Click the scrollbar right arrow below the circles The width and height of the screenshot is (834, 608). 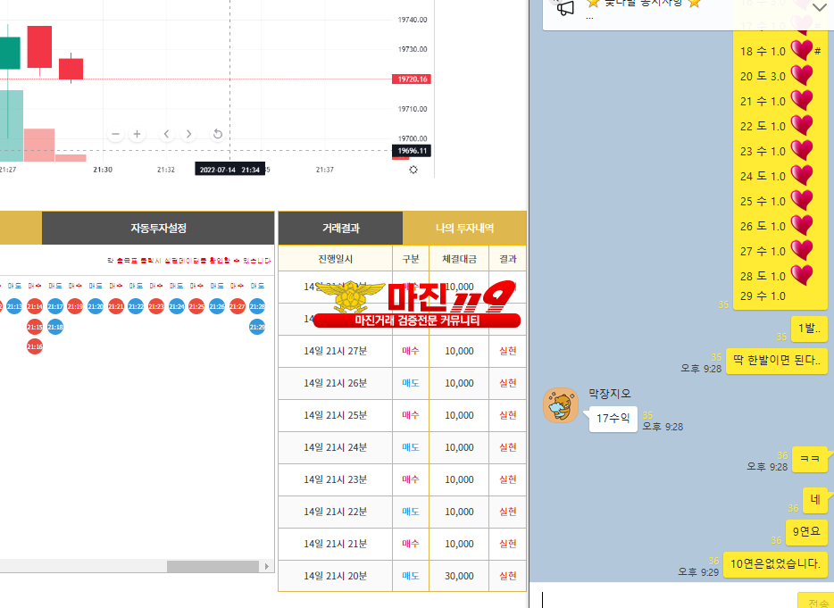point(266,567)
